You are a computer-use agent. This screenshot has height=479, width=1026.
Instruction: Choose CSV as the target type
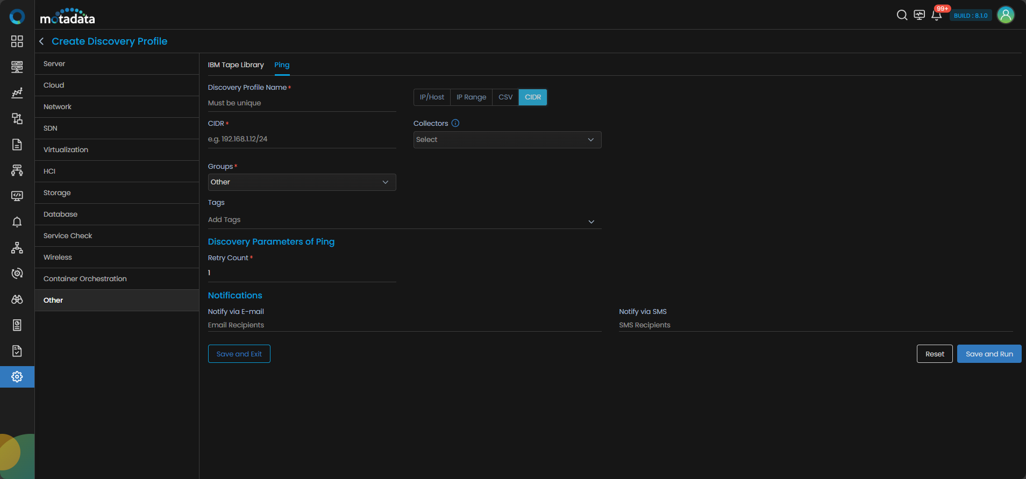[x=505, y=97]
